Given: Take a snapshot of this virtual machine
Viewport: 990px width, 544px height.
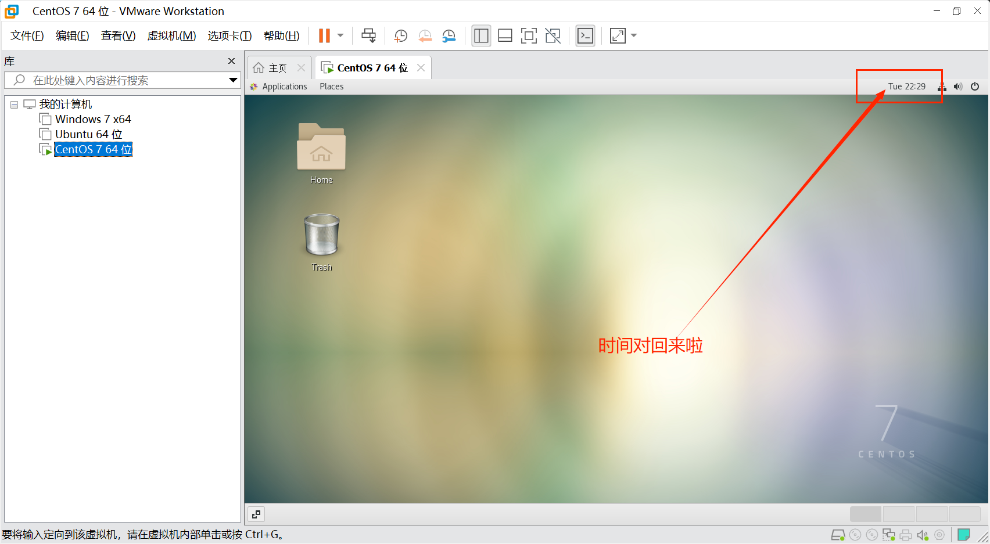Looking at the screenshot, I should click(x=400, y=36).
